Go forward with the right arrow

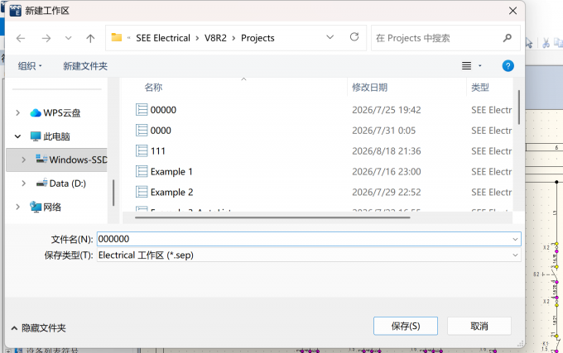[x=46, y=38]
